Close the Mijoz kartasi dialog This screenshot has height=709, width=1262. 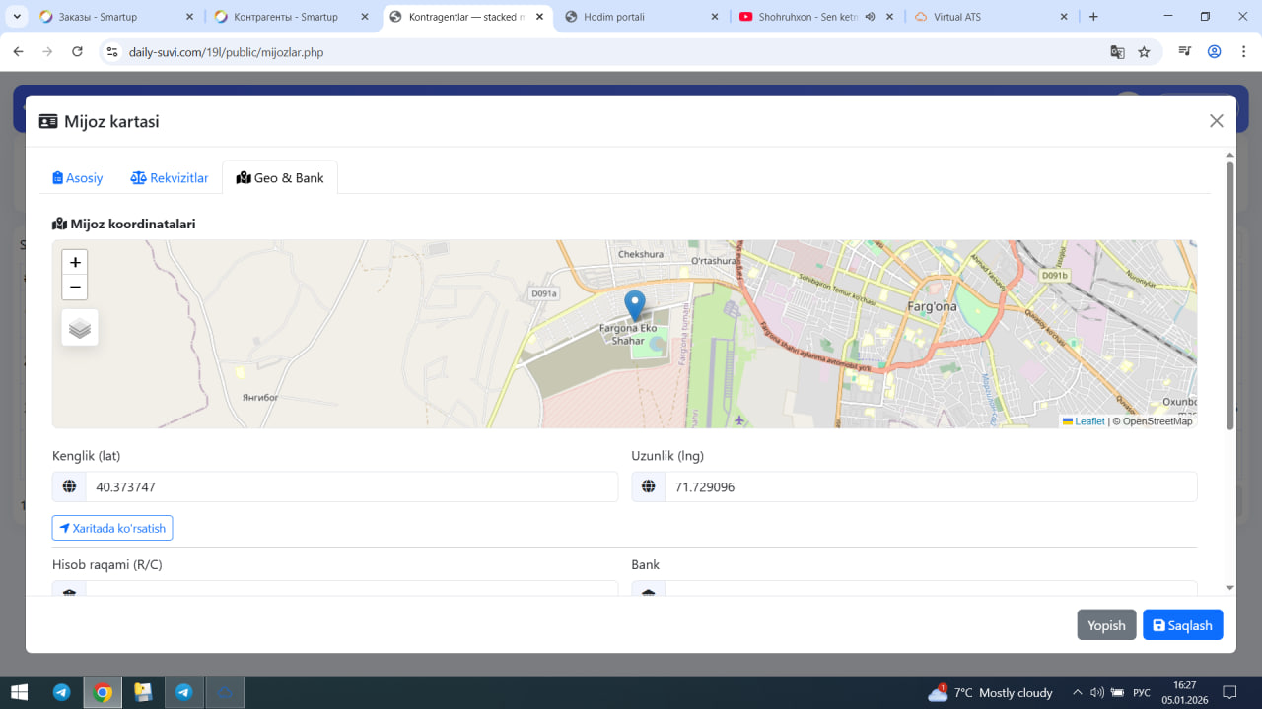(x=1216, y=121)
